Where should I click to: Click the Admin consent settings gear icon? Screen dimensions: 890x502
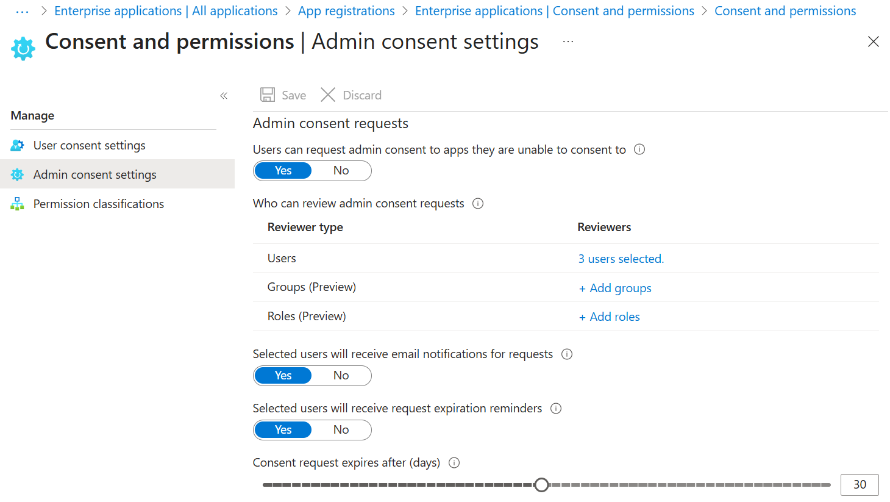point(18,174)
